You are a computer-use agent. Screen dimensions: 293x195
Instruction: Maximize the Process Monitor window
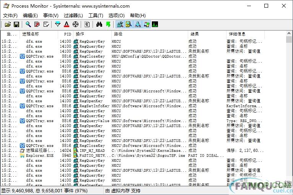click(x=266, y=6)
